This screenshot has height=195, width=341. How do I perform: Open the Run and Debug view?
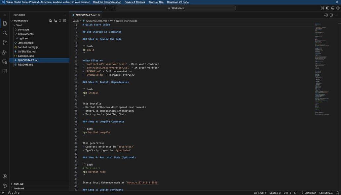tap(5, 52)
